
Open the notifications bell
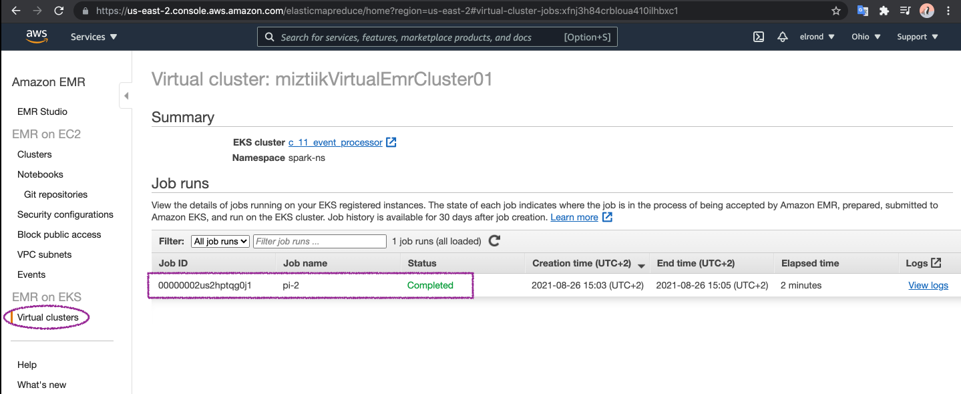coord(783,37)
